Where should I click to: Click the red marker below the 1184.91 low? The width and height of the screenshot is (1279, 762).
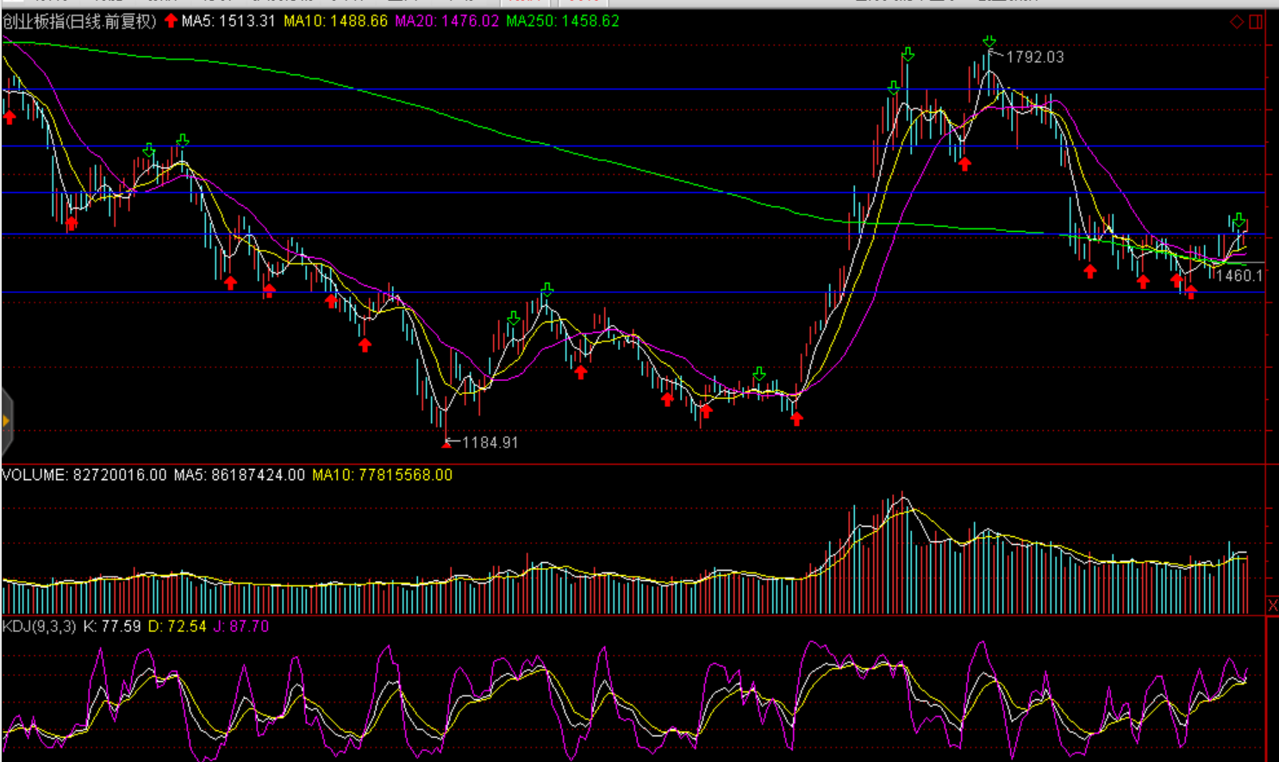[x=446, y=444]
